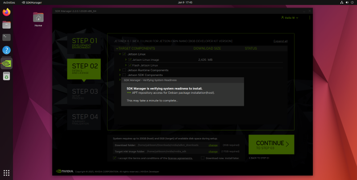The width and height of the screenshot is (357, 180).
Task: Open the Trash icon in the dock
Action: (6, 77)
